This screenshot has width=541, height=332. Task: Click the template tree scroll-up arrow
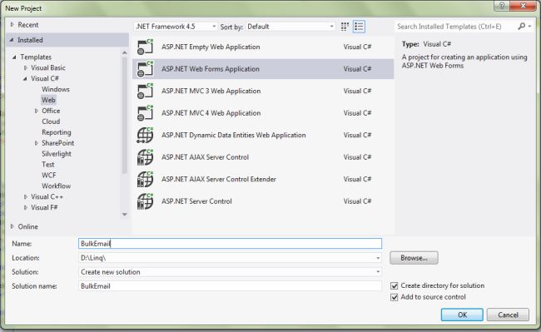125,52
